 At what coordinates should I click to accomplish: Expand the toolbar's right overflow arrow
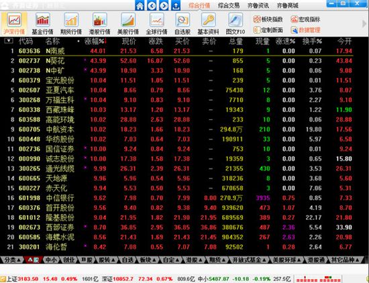click(x=364, y=23)
